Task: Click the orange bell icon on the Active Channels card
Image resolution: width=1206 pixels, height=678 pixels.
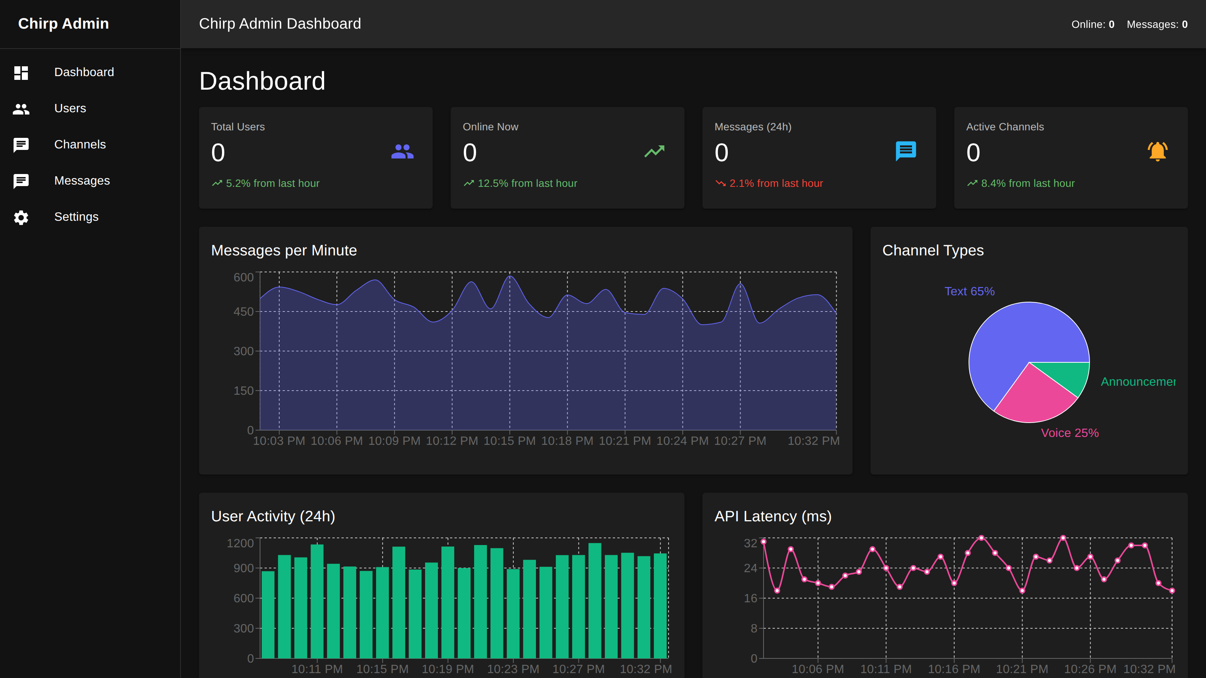Action: (x=1157, y=151)
